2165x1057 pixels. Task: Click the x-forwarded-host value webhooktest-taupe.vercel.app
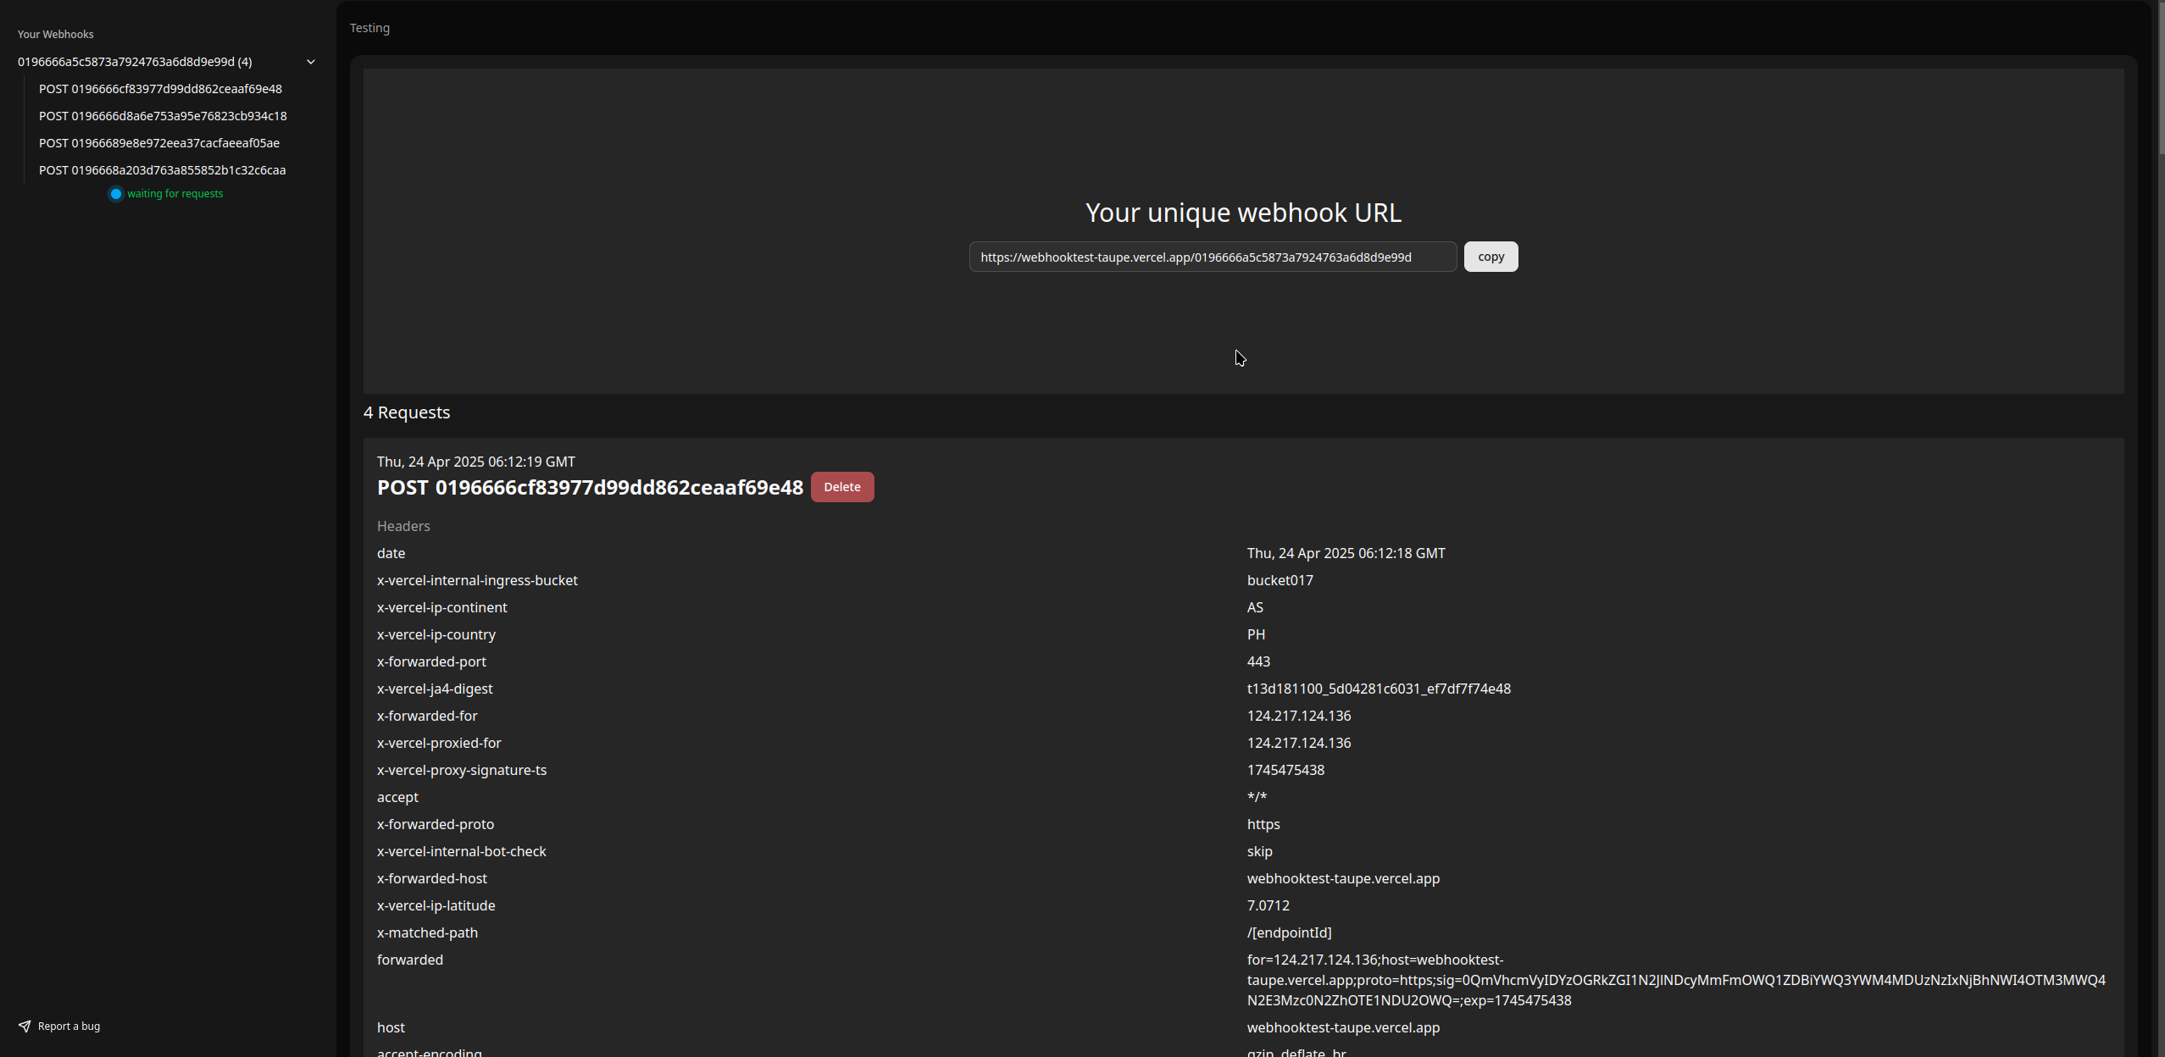point(1343,878)
